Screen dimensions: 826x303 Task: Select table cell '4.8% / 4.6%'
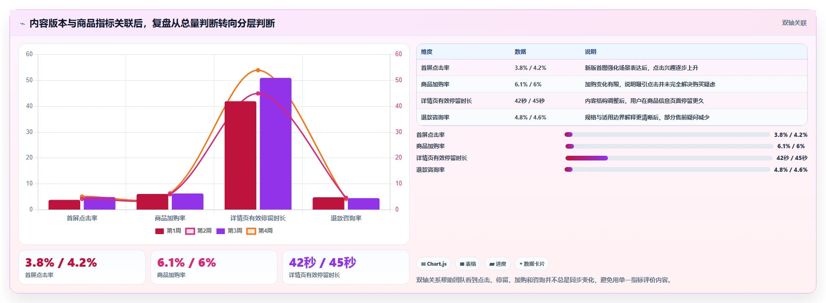pyautogui.click(x=531, y=118)
